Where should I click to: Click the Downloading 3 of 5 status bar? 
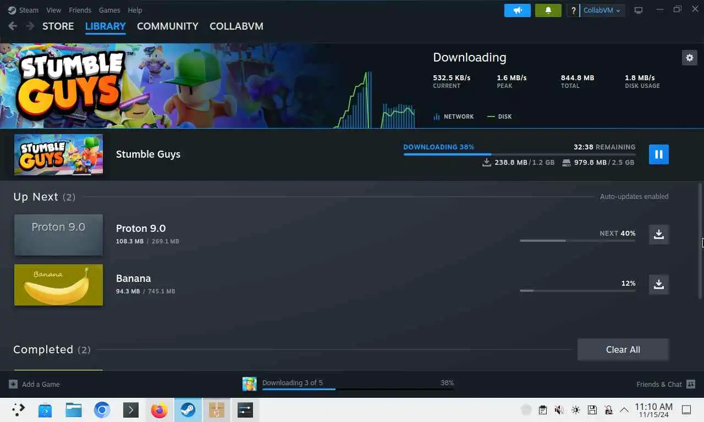pos(358,389)
